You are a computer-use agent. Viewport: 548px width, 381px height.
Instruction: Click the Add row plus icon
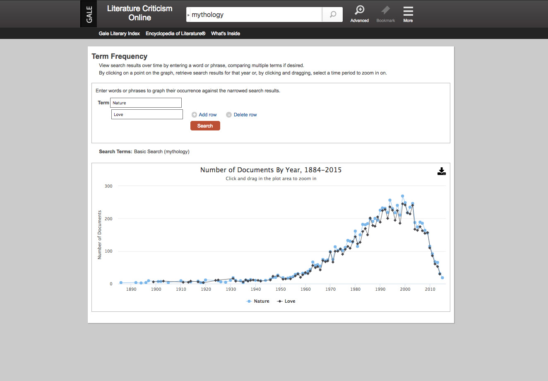pyautogui.click(x=194, y=115)
